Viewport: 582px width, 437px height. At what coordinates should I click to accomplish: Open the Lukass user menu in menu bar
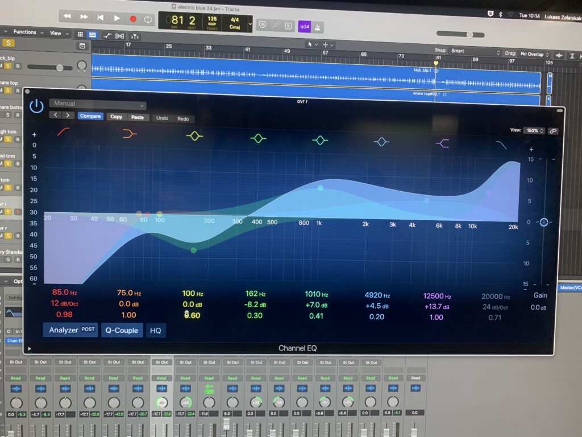[562, 17]
